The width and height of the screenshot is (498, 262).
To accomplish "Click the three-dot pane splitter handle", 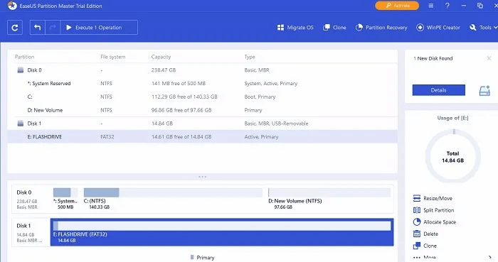I will (202, 177).
